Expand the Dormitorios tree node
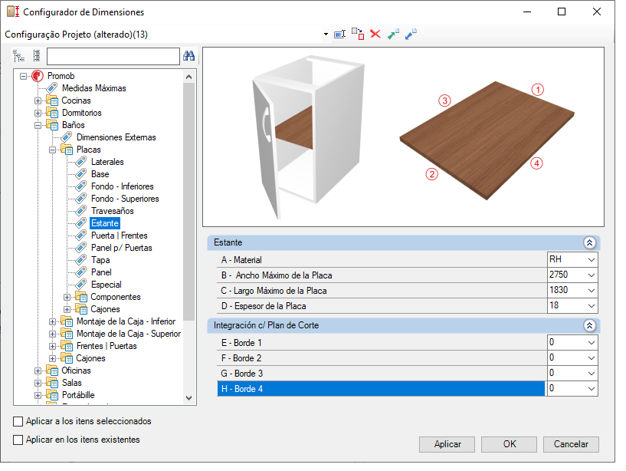 [38, 114]
